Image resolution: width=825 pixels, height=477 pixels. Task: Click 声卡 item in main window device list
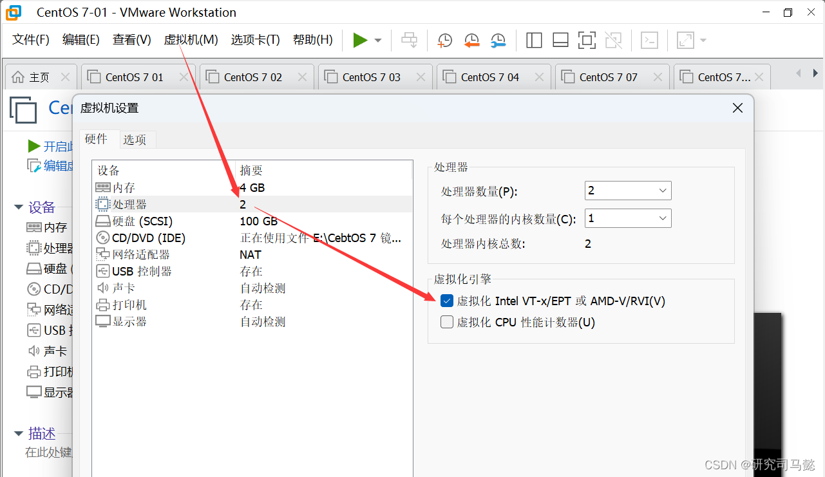click(x=48, y=351)
